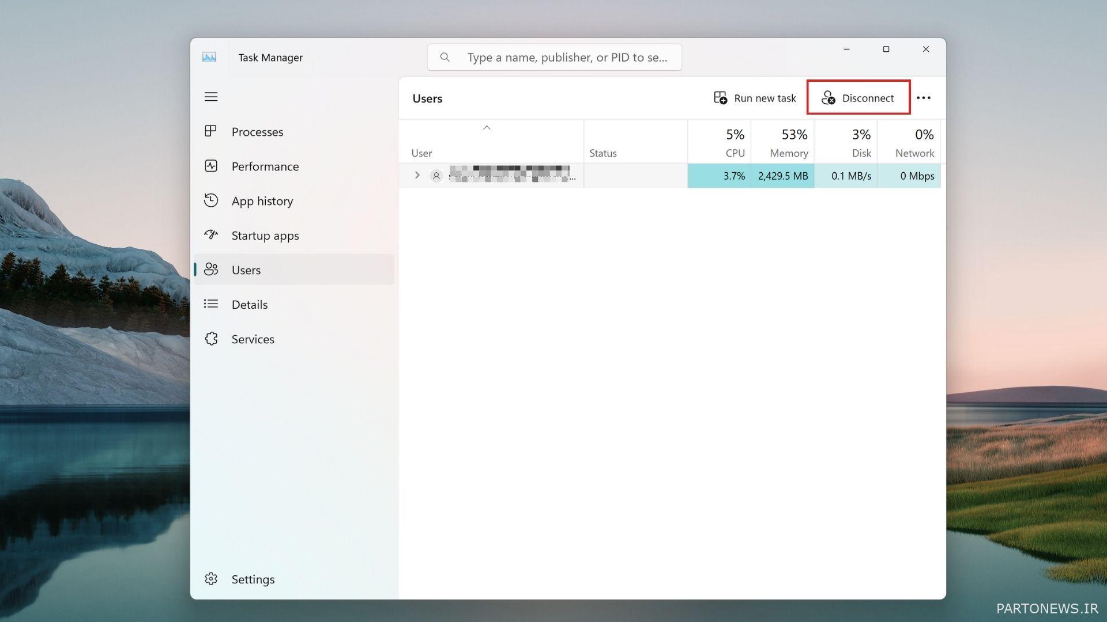Click Run new task
The width and height of the screenshot is (1107, 622).
(755, 98)
